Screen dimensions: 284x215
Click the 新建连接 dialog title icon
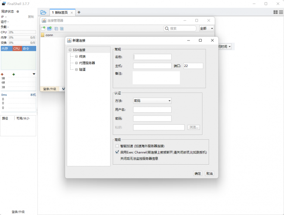point(69,40)
